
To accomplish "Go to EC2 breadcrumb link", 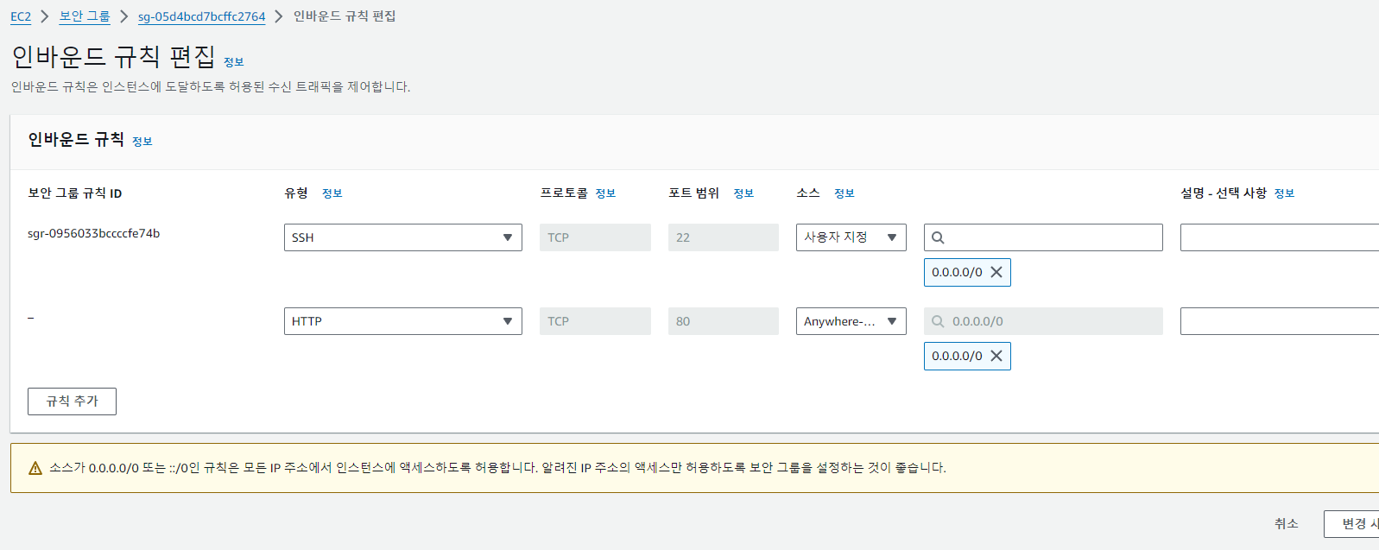I will pyautogui.click(x=21, y=16).
